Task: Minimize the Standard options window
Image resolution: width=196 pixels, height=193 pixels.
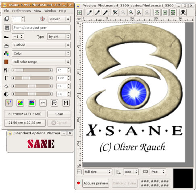Action: pos(64,133)
